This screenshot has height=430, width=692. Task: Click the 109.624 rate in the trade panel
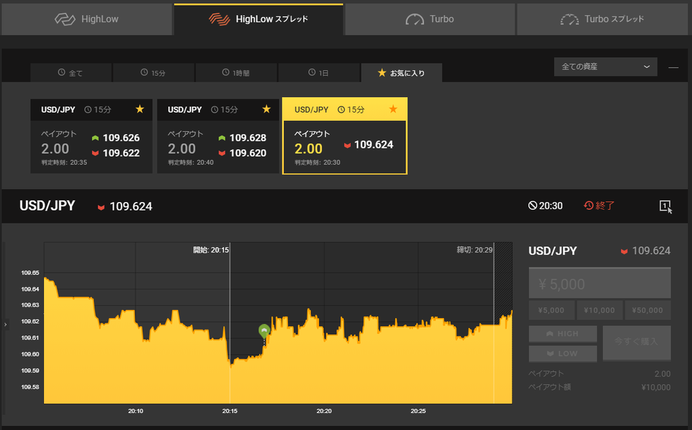tap(651, 250)
